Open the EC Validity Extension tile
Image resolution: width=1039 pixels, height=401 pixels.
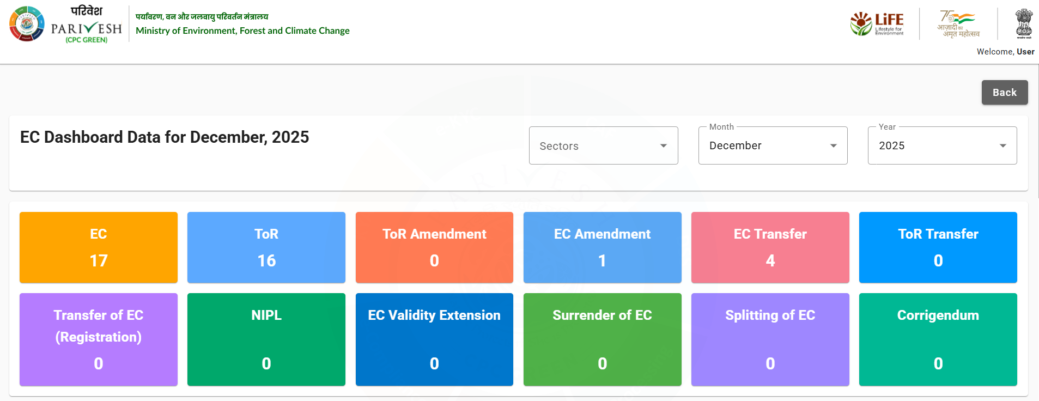tap(434, 339)
